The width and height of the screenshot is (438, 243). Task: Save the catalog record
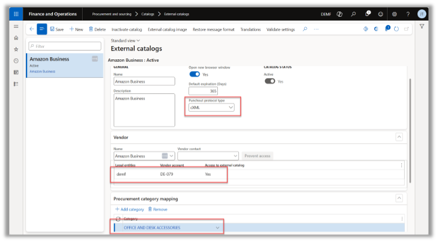pyautogui.click(x=57, y=29)
